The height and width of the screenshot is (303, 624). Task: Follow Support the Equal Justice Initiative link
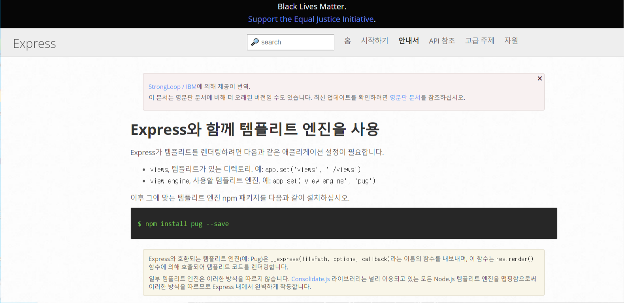[x=311, y=19]
